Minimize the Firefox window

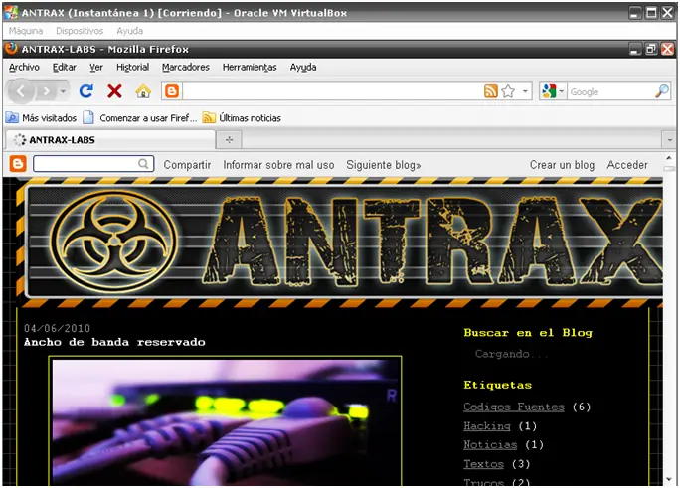(x=635, y=49)
